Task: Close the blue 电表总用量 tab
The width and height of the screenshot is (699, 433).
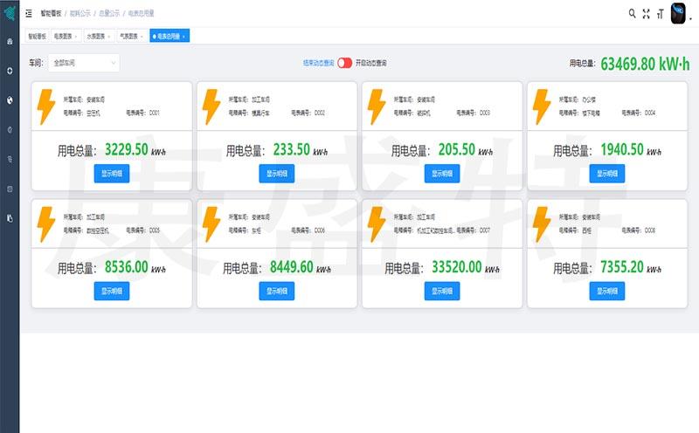Action: tap(183, 37)
